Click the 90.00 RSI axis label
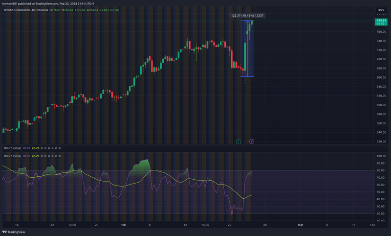 click(382, 164)
